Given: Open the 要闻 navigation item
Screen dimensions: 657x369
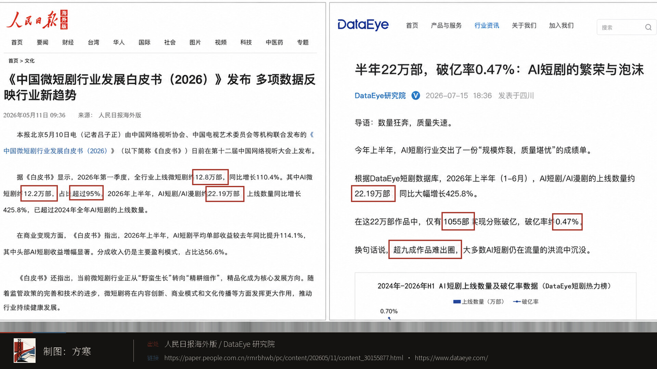Looking at the screenshot, I should click(x=42, y=42).
